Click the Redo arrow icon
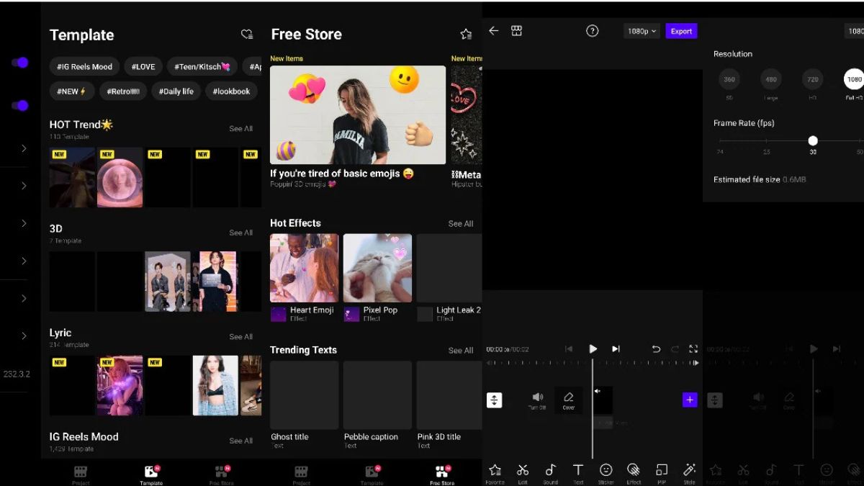The height and width of the screenshot is (486, 864). coord(675,348)
